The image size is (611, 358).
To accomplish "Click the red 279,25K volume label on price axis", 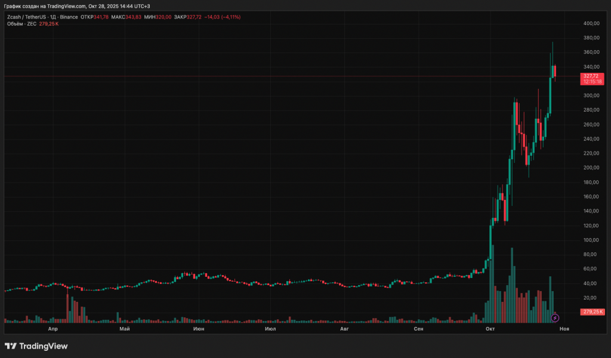I will [x=593, y=311].
